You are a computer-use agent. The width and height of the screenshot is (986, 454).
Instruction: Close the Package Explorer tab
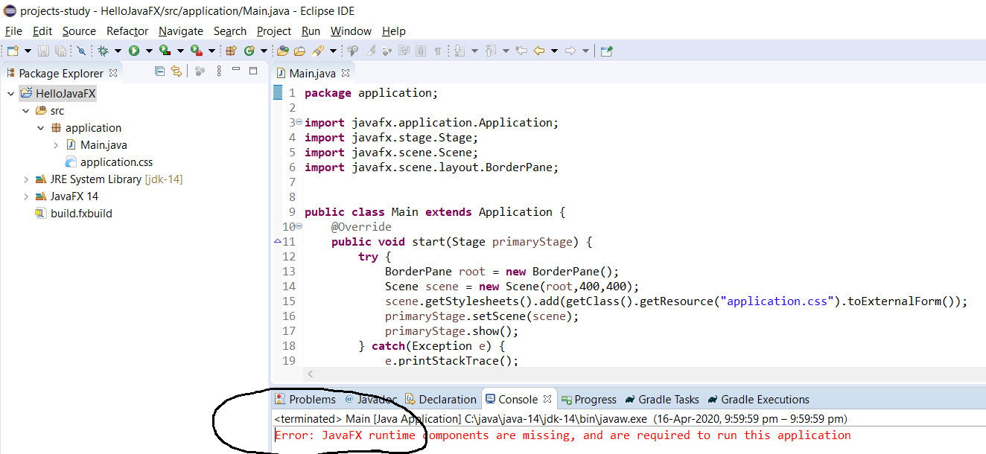[113, 73]
